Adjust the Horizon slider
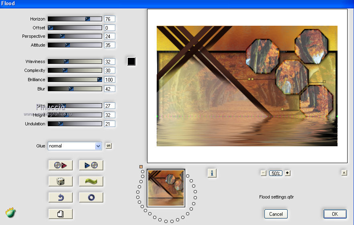Image resolution: width=354 pixels, height=225 pixels. [x=75, y=19]
